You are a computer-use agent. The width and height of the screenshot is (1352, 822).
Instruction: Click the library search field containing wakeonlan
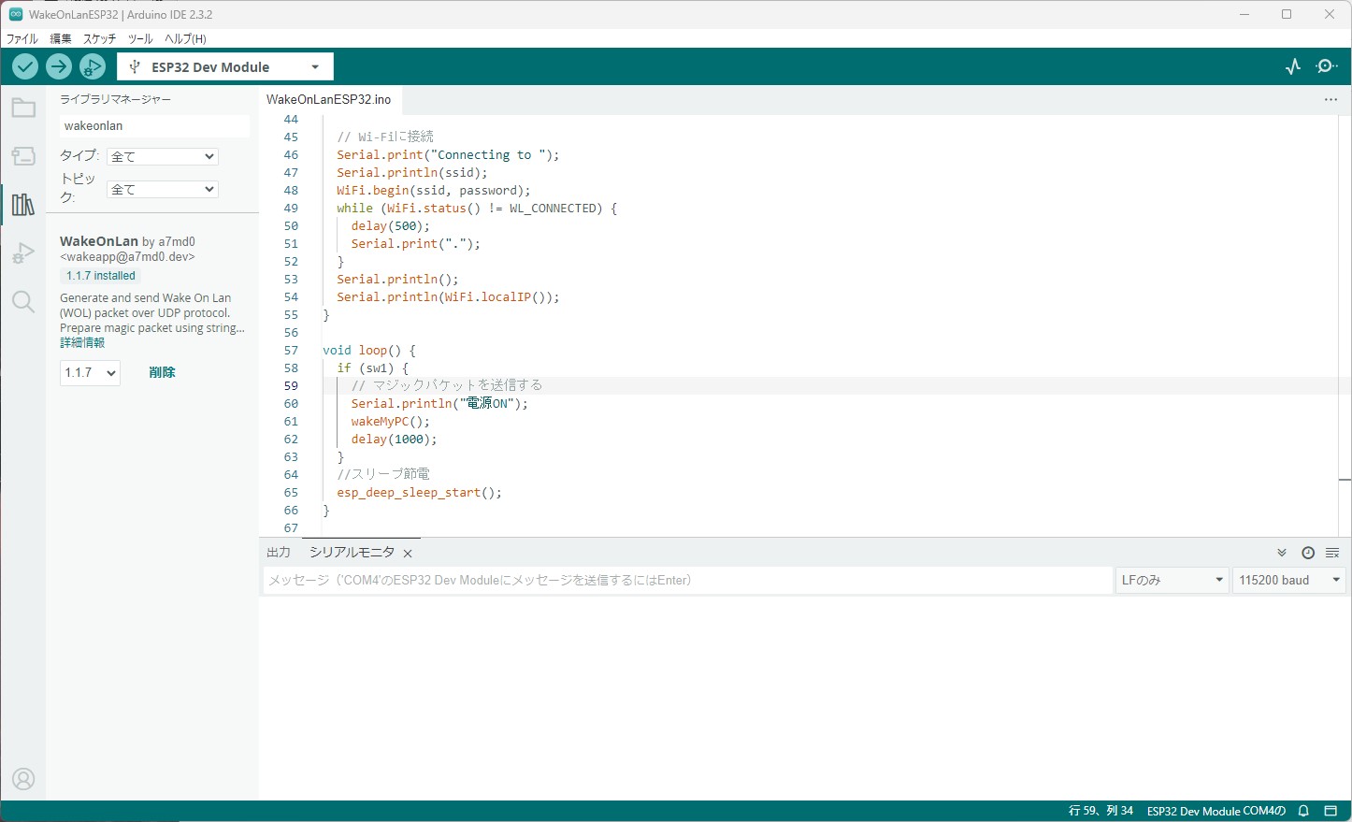pos(154,125)
